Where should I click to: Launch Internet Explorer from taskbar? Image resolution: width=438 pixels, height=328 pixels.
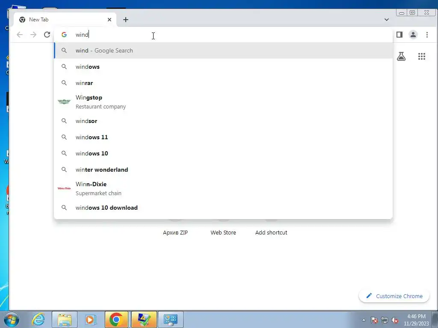coord(38,319)
